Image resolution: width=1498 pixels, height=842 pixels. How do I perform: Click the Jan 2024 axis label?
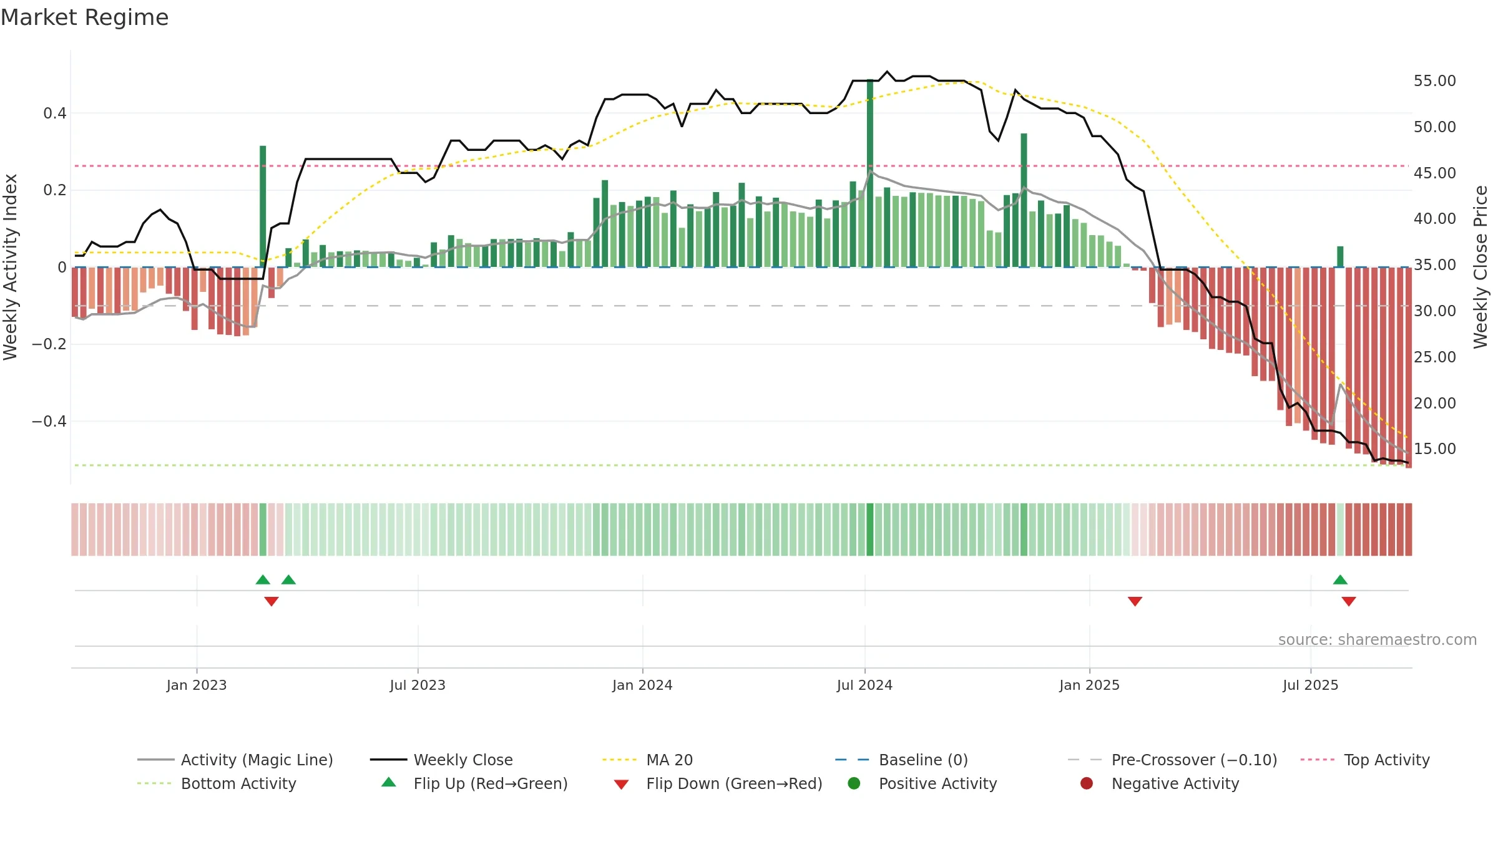[x=642, y=685]
